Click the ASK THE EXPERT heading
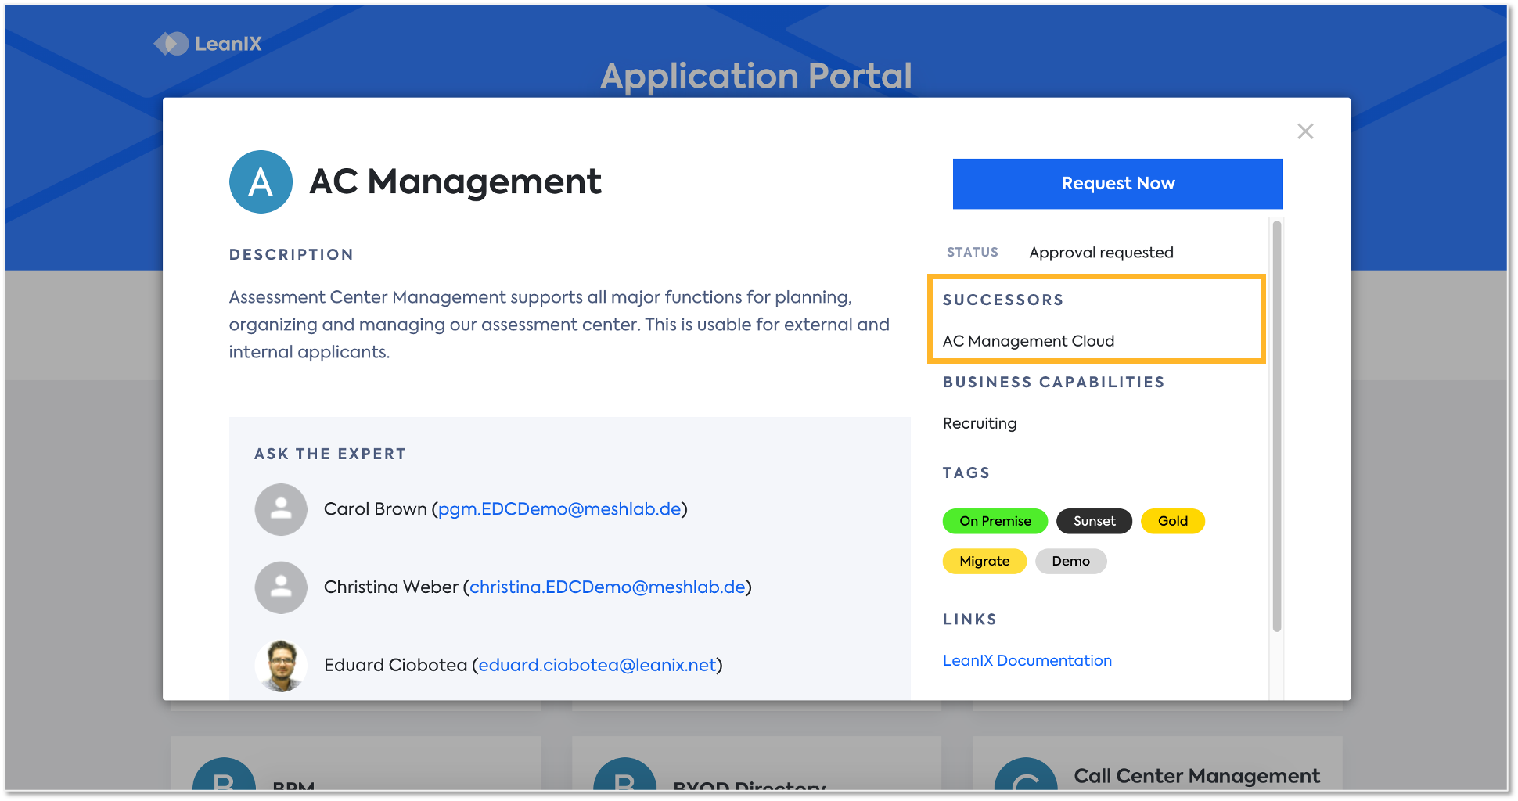This screenshot has width=1518, height=801. pyautogui.click(x=330, y=454)
